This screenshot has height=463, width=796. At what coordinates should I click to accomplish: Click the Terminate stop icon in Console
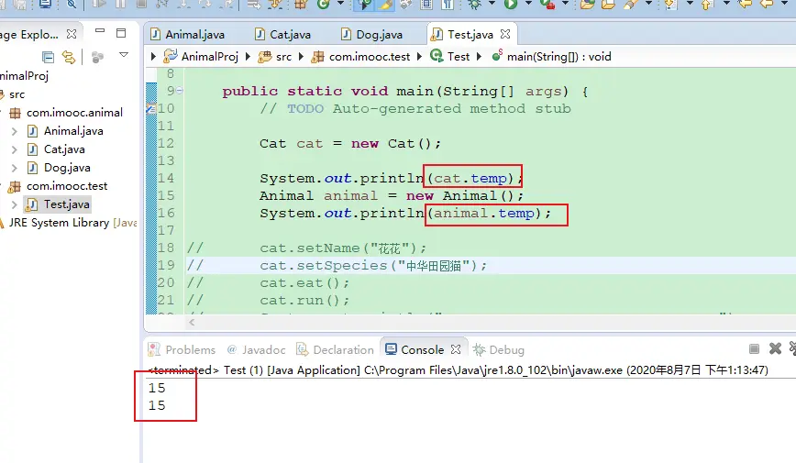tap(754, 349)
